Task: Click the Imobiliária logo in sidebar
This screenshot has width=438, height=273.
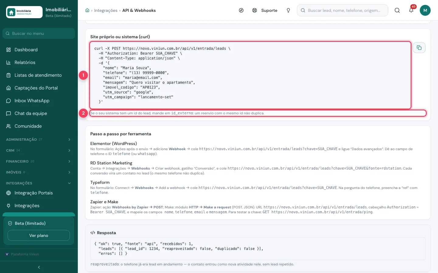Action: tap(24, 12)
